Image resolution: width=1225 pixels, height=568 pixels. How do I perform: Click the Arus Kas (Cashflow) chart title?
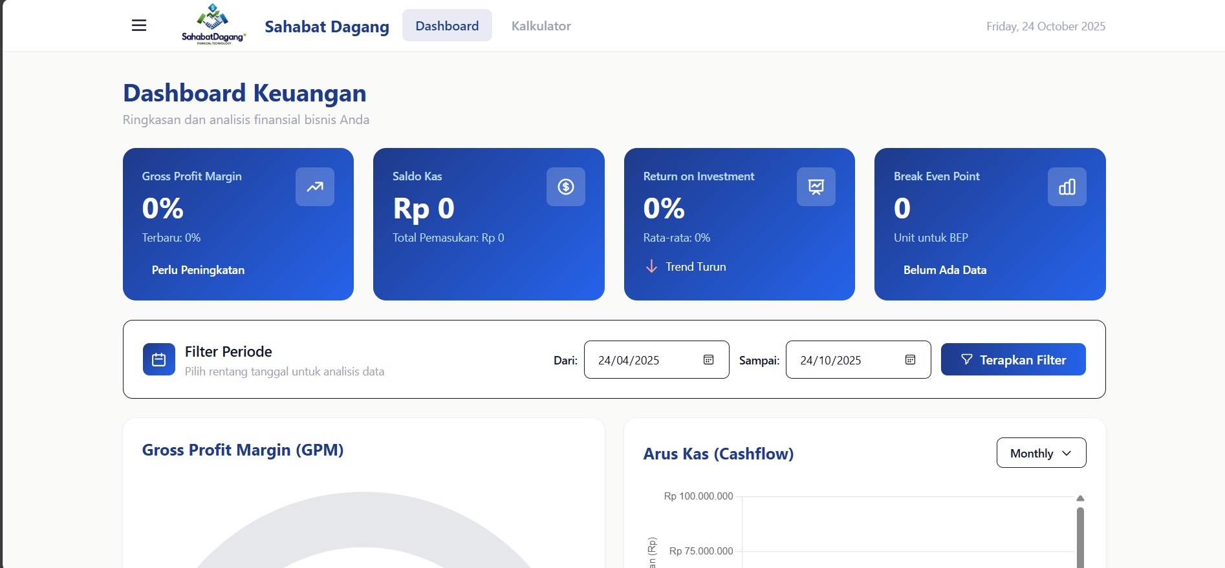click(x=718, y=454)
